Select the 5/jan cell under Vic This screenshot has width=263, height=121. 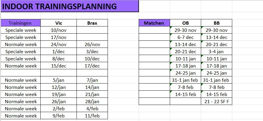point(59,80)
